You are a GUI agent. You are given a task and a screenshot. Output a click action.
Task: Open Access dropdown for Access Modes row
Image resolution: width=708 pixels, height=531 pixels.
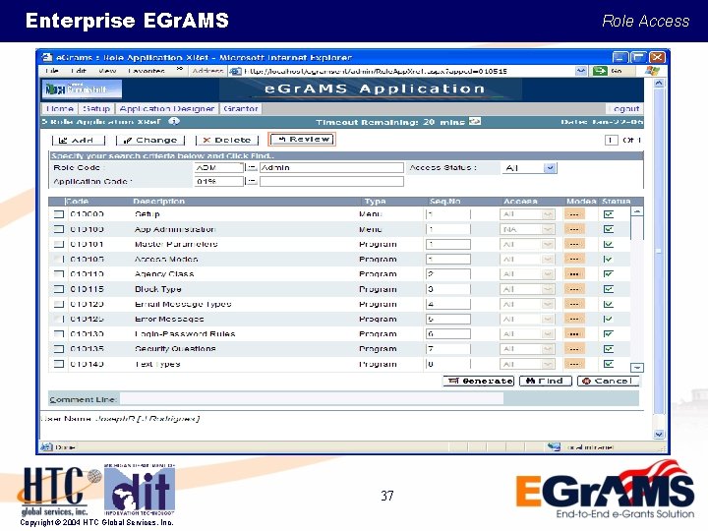pos(527,260)
